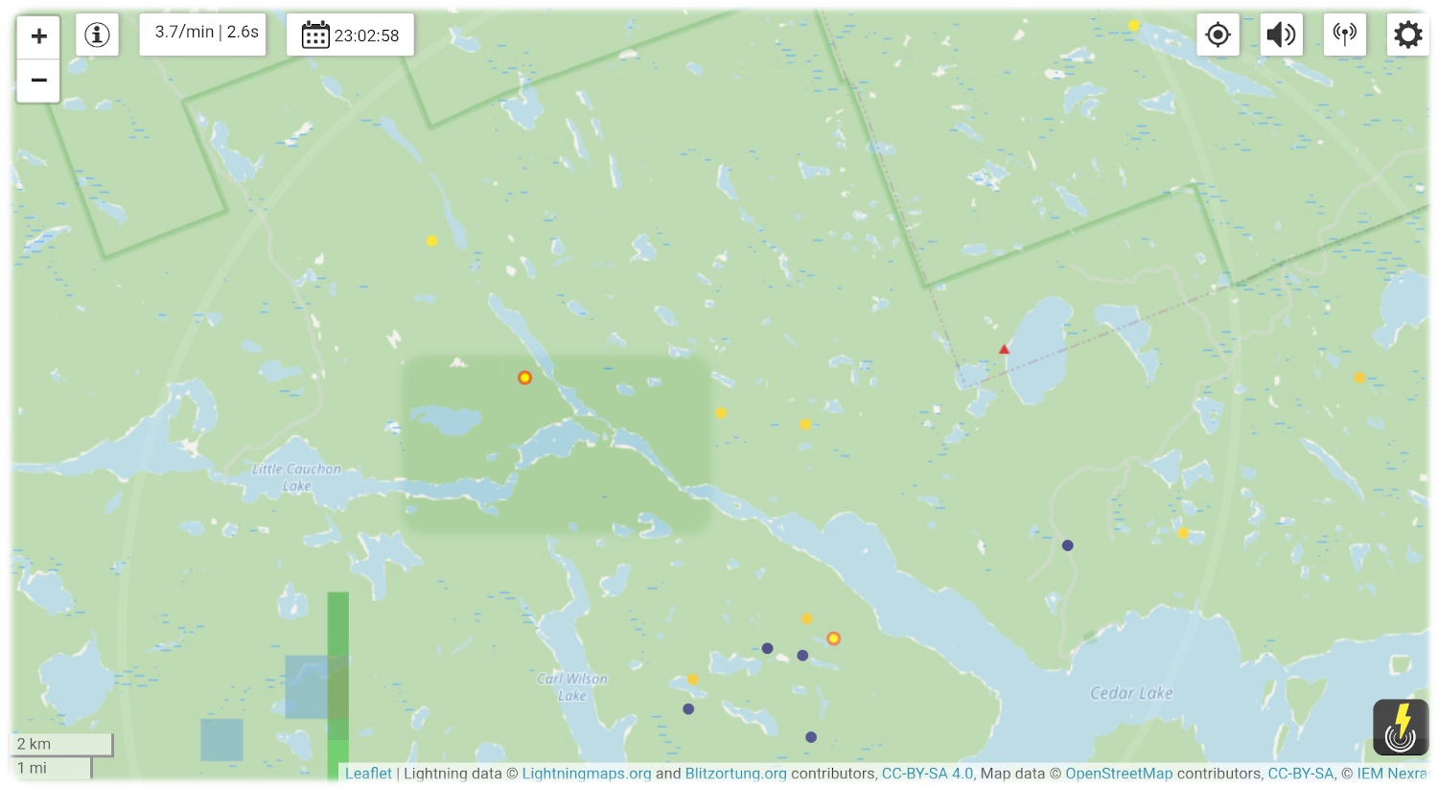The width and height of the screenshot is (1438, 788).
Task: Open the Blitzortung.org link
Action: click(735, 774)
